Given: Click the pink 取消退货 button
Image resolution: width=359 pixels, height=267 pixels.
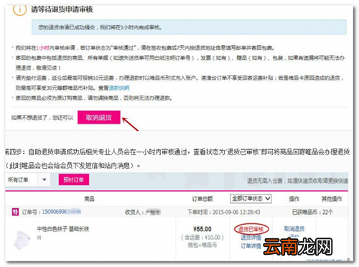Looking at the screenshot, I should (99, 117).
